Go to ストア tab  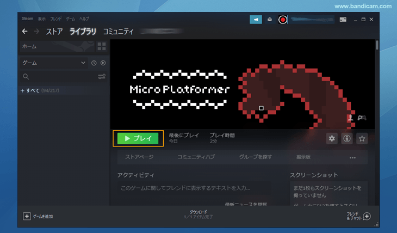(54, 32)
